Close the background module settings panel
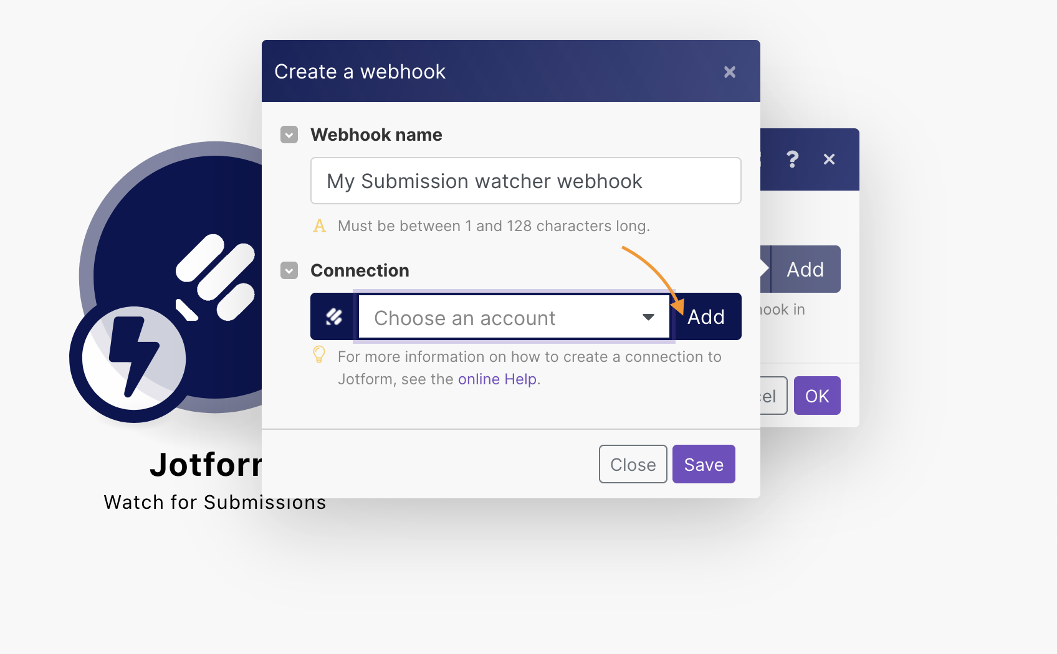The width and height of the screenshot is (1057, 654). [829, 159]
